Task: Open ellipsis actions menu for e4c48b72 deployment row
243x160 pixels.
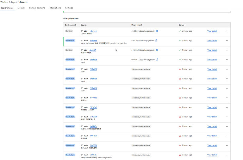Action: tap(227, 59)
